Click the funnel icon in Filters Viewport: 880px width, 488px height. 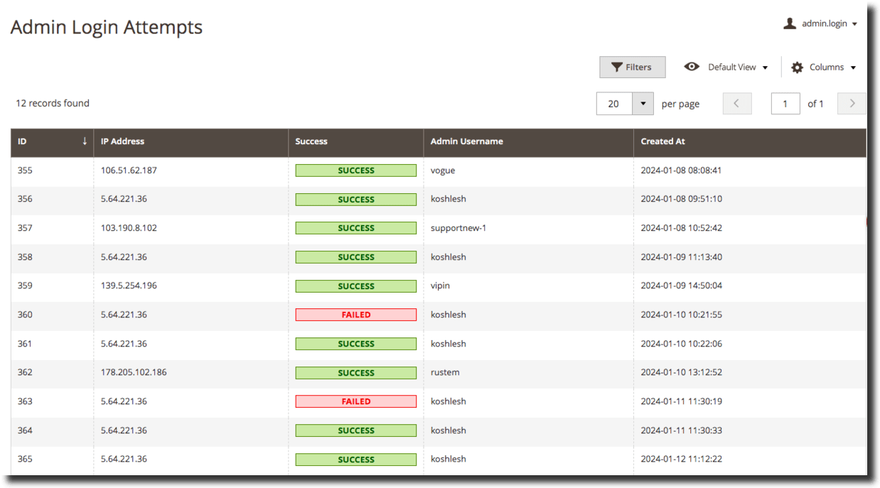[x=616, y=67]
